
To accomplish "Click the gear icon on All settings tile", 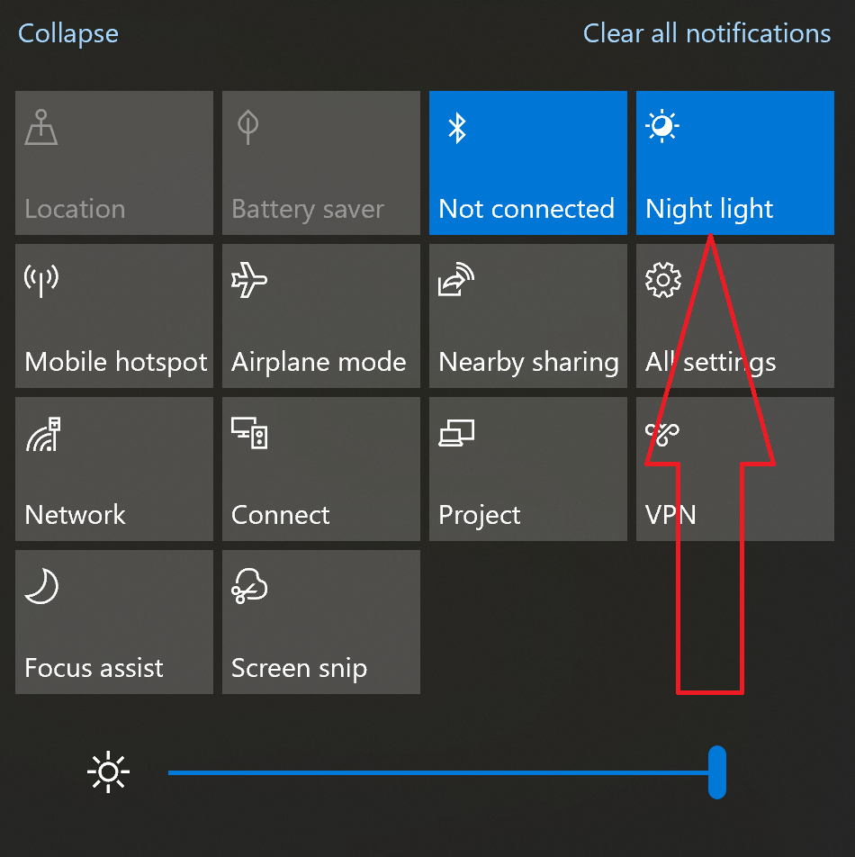I will 662,279.
